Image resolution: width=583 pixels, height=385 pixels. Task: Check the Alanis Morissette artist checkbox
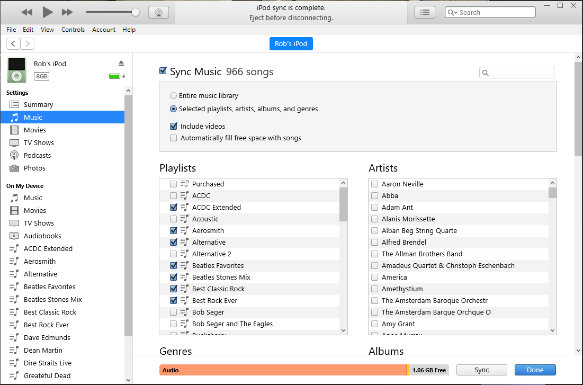[x=375, y=219]
